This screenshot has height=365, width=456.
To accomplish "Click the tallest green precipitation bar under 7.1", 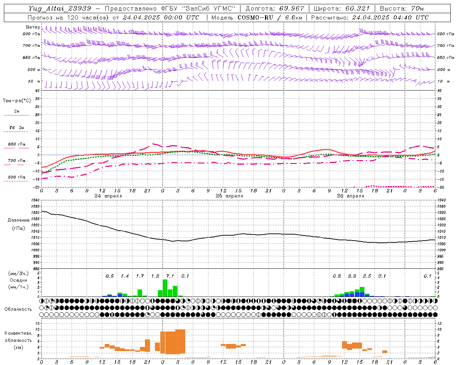I will click(x=165, y=288).
